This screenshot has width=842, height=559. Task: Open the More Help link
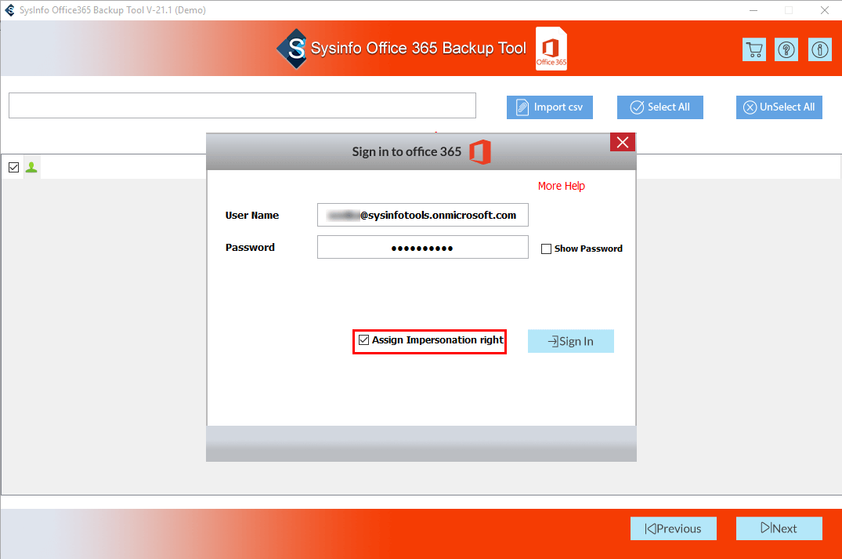point(561,186)
